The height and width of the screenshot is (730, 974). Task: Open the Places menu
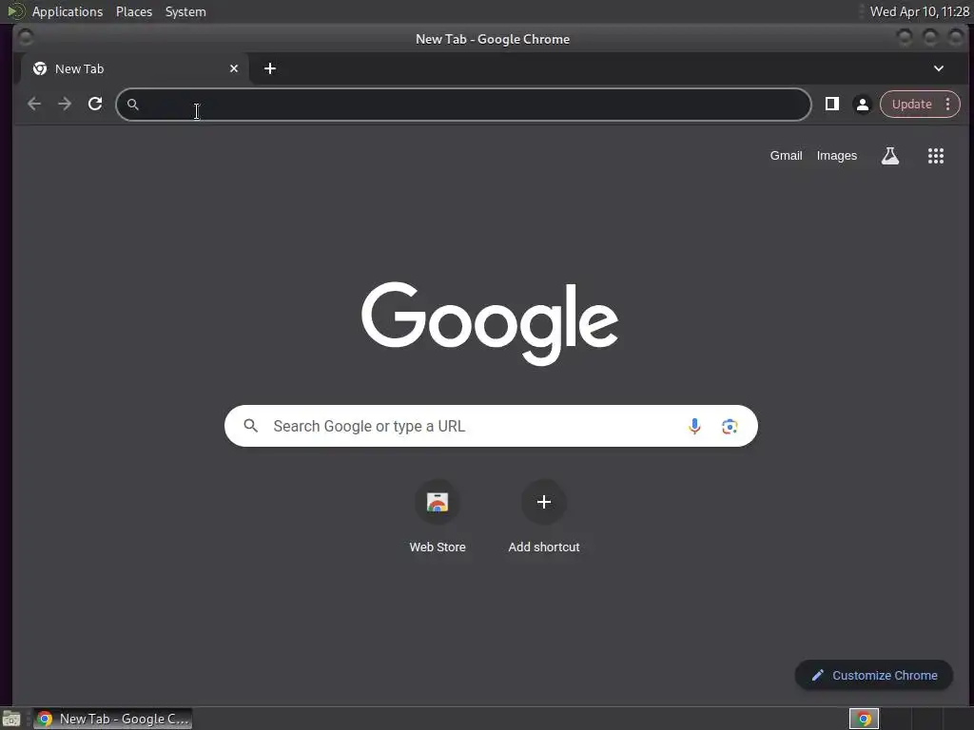click(133, 11)
